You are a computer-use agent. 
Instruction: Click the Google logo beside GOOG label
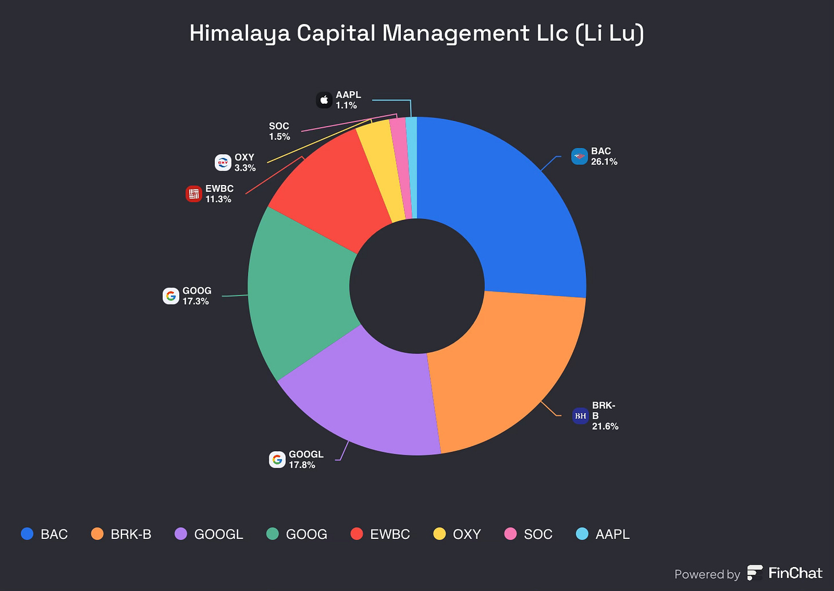tap(171, 296)
